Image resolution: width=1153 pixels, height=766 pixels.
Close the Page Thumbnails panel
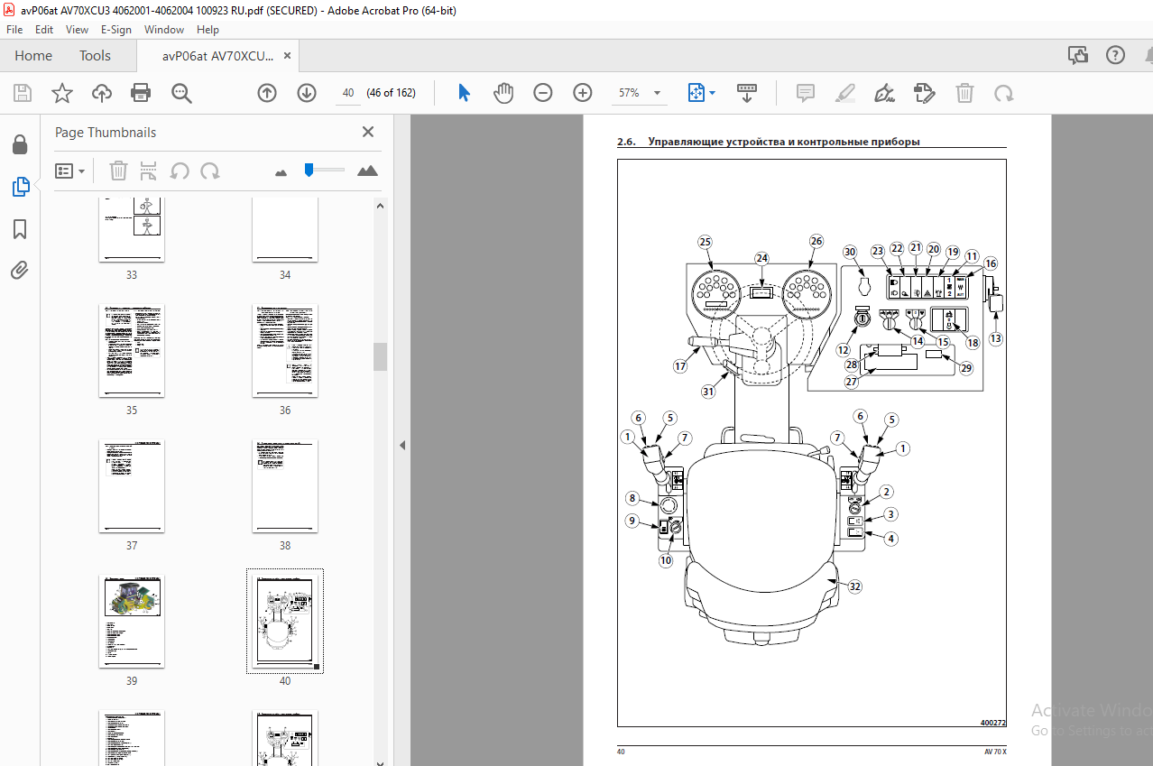368,132
